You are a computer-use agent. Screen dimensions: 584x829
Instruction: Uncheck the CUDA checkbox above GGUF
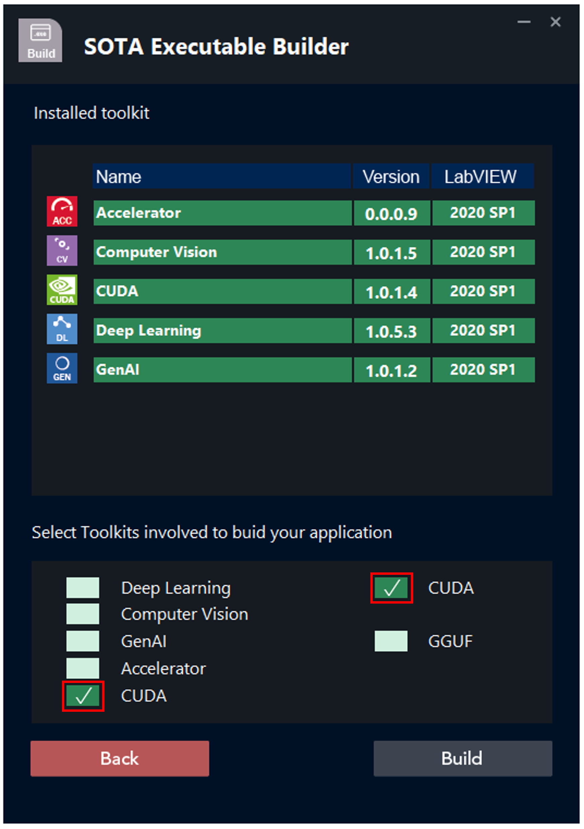(x=391, y=588)
